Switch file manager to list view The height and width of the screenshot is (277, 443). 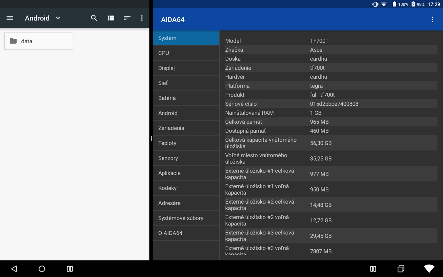tap(111, 18)
